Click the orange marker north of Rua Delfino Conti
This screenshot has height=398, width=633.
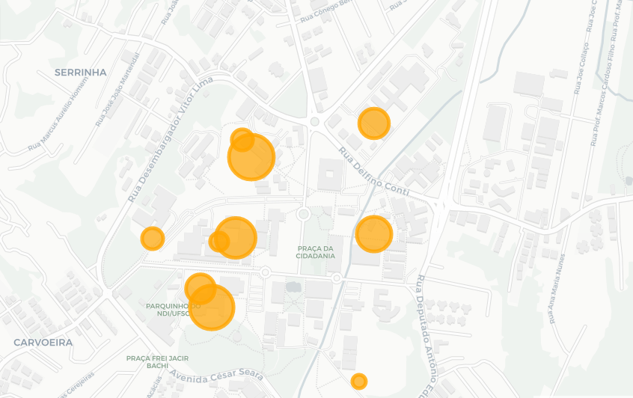(374, 123)
